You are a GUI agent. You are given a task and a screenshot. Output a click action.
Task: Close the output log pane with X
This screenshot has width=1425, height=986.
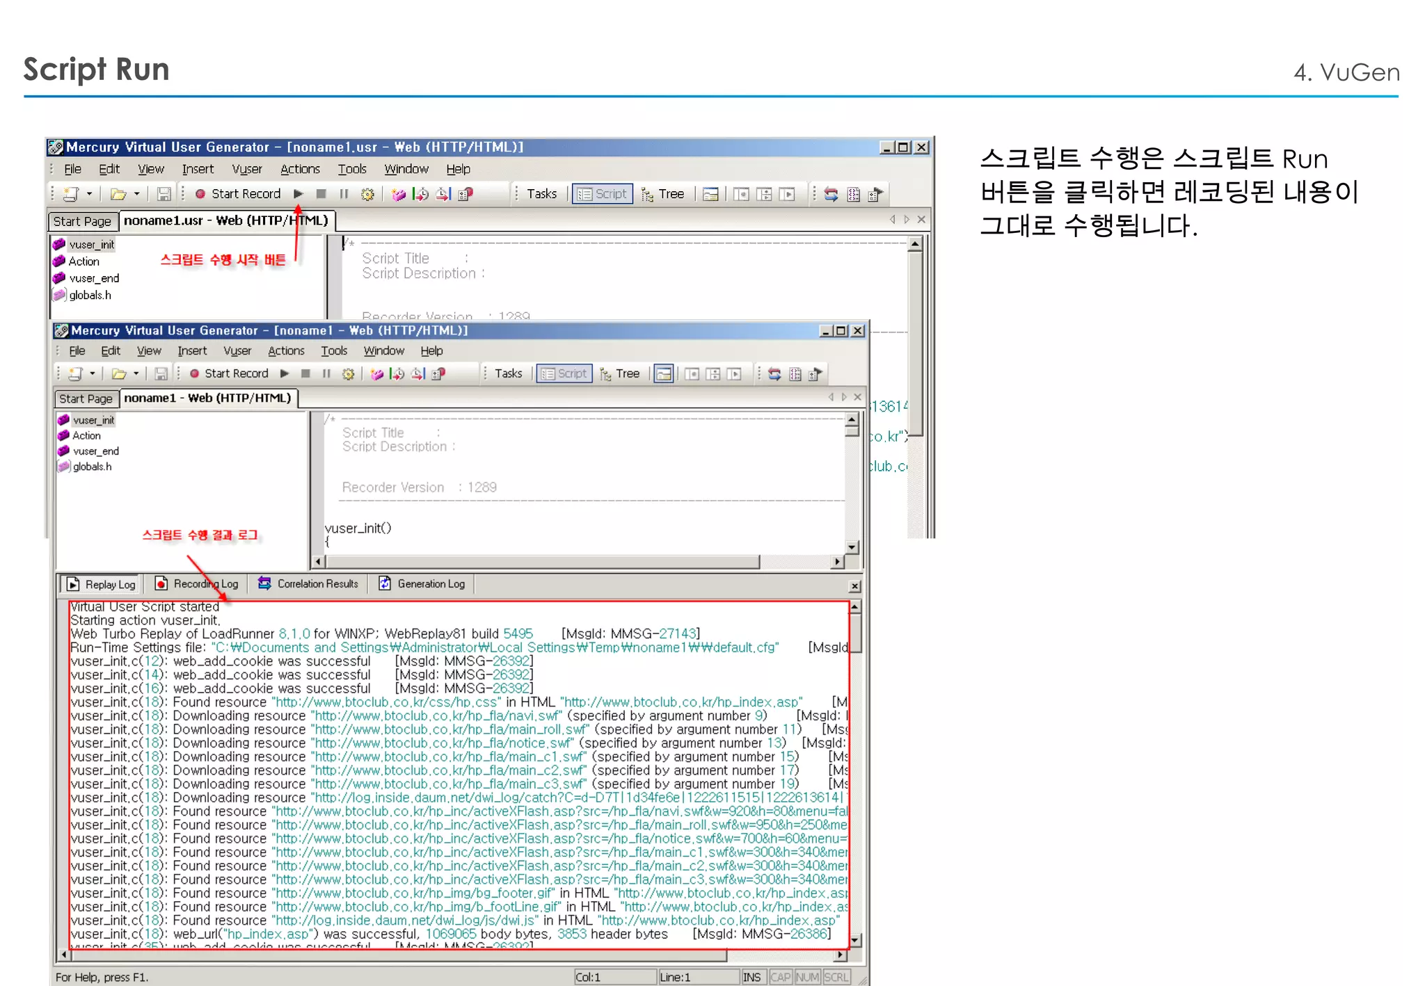pyautogui.click(x=855, y=586)
